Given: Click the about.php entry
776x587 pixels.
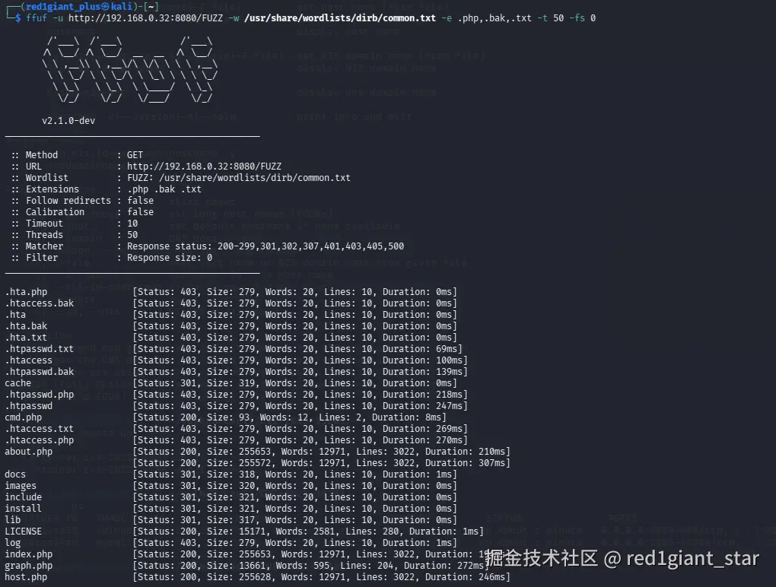Looking at the screenshot, I should (x=28, y=451).
